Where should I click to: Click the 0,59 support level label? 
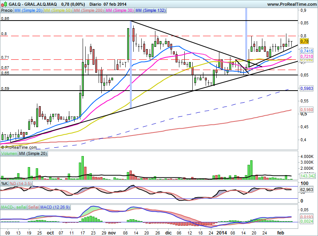coord(5,88)
